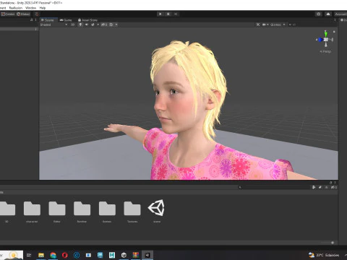Open the Scene view three-dot options menu
Viewport: 347px width, 260px height.
pyautogui.click(x=335, y=20)
